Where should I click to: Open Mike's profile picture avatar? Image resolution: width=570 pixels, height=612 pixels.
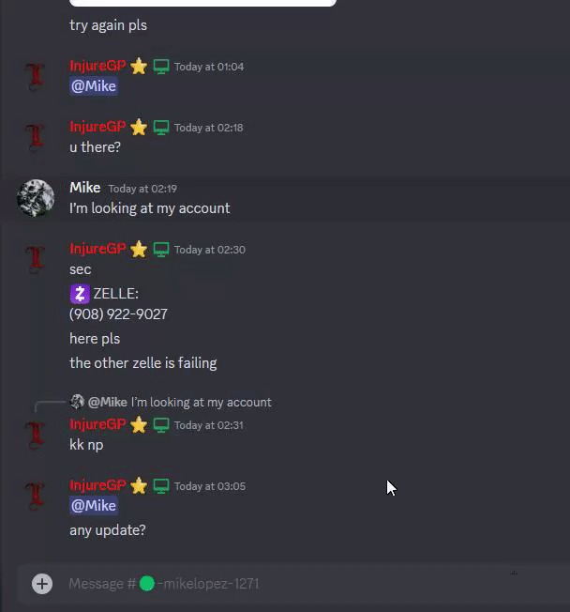(36, 198)
